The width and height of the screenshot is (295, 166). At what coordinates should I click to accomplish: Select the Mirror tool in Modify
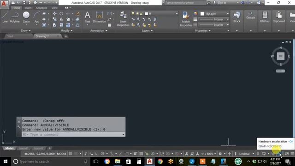(x=61, y=19)
